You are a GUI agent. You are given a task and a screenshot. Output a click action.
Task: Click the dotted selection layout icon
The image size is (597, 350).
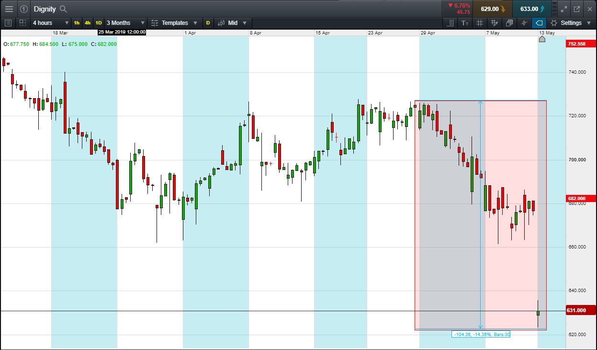(22, 23)
